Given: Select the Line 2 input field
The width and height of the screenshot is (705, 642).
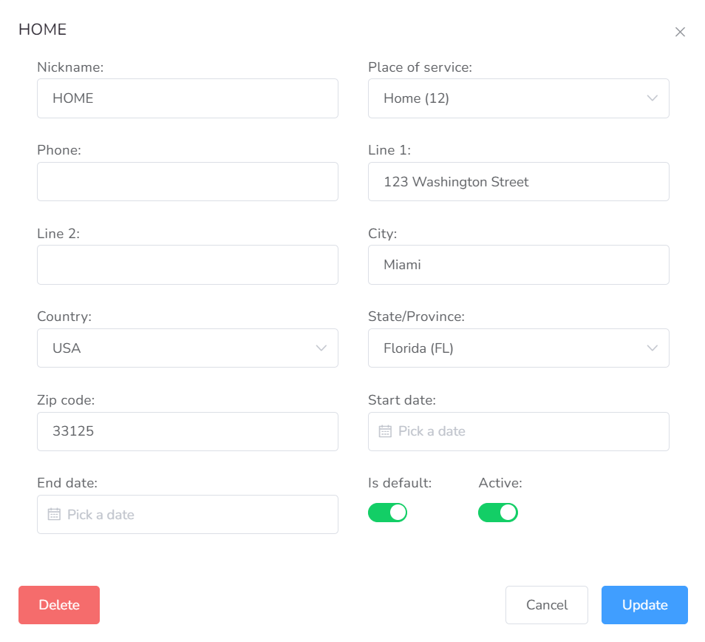Looking at the screenshot, I should (187, 265).
